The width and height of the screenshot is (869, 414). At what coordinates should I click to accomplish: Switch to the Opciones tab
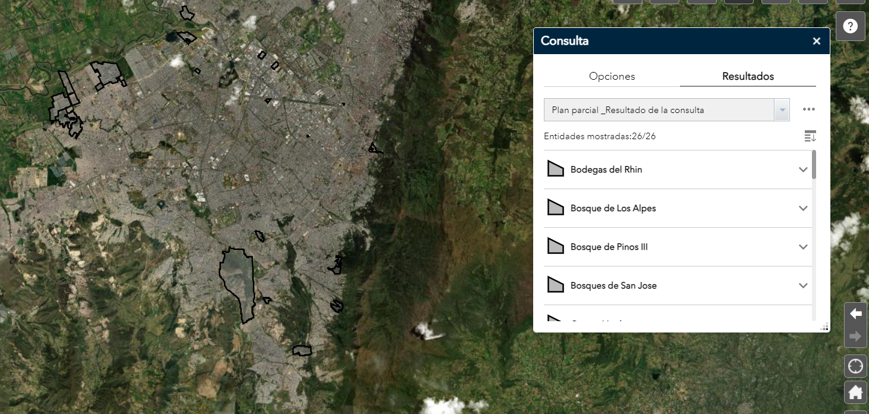coord(612,76)
